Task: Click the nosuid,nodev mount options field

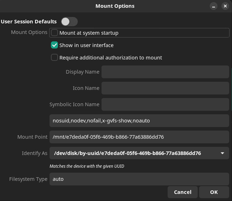Action: 139,121
